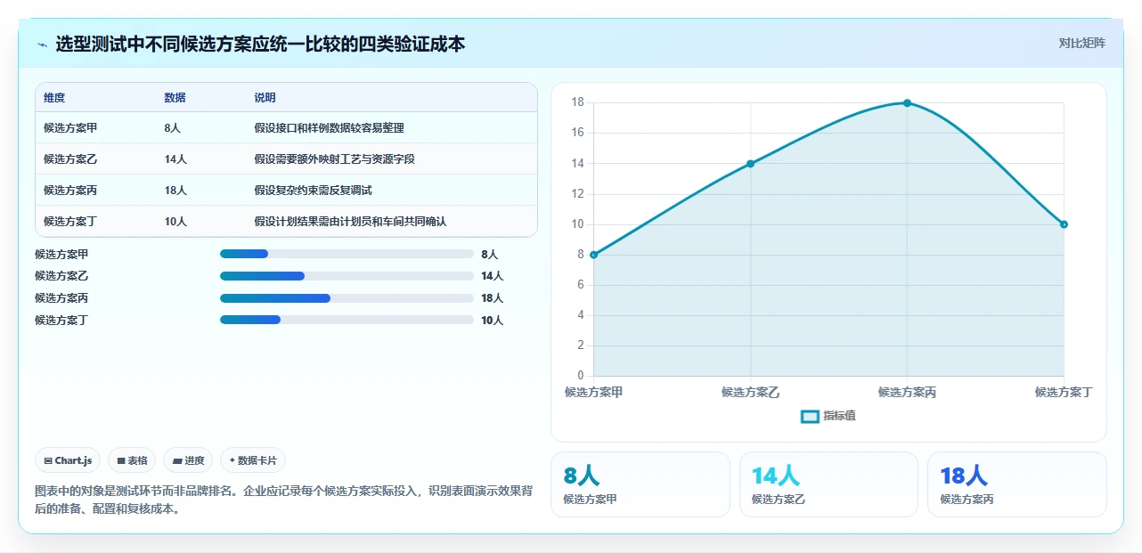Viewport: 1142px width, 553px height.
Task: Click the 8人 data card
Action: (640, 484)
